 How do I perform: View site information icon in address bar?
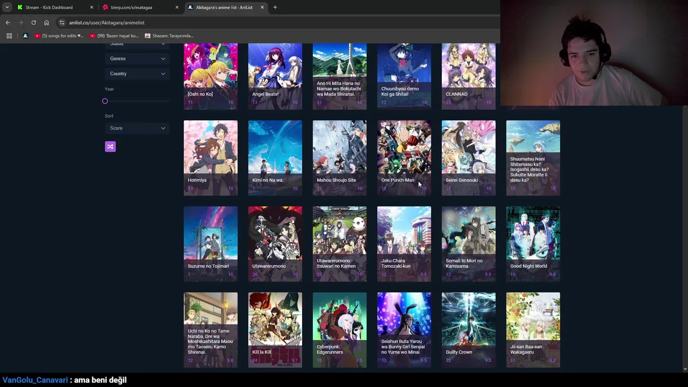pos(62,23)
